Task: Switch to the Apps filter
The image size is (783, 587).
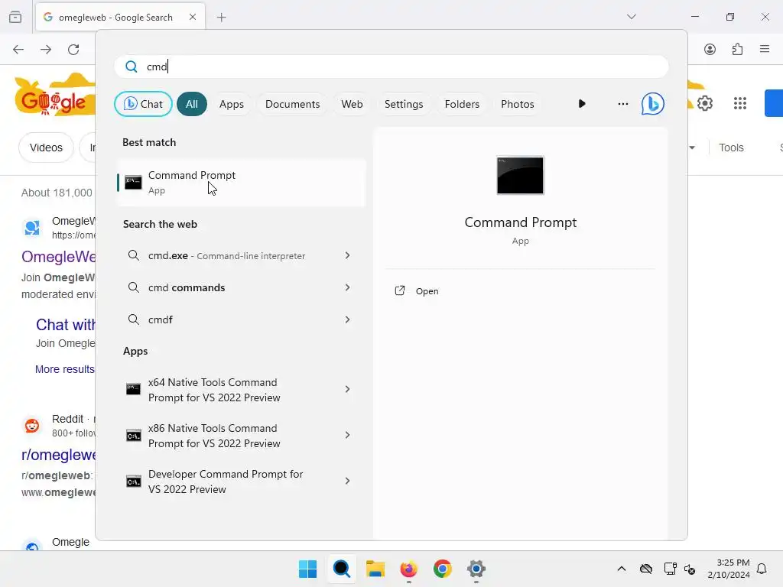Action: (x=231, y=104)
